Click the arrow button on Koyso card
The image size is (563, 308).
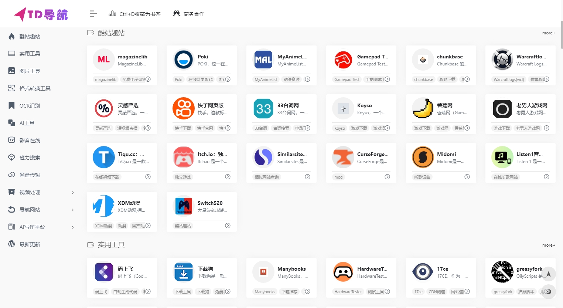pyautogui.click(x=387, y=128)
